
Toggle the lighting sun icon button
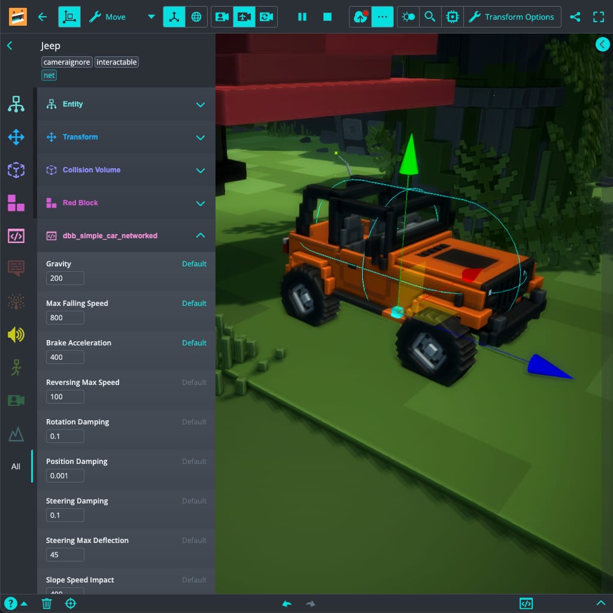click(408, 17)
